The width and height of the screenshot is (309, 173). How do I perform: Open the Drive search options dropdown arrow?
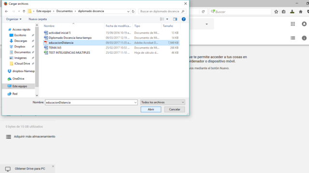207,24
